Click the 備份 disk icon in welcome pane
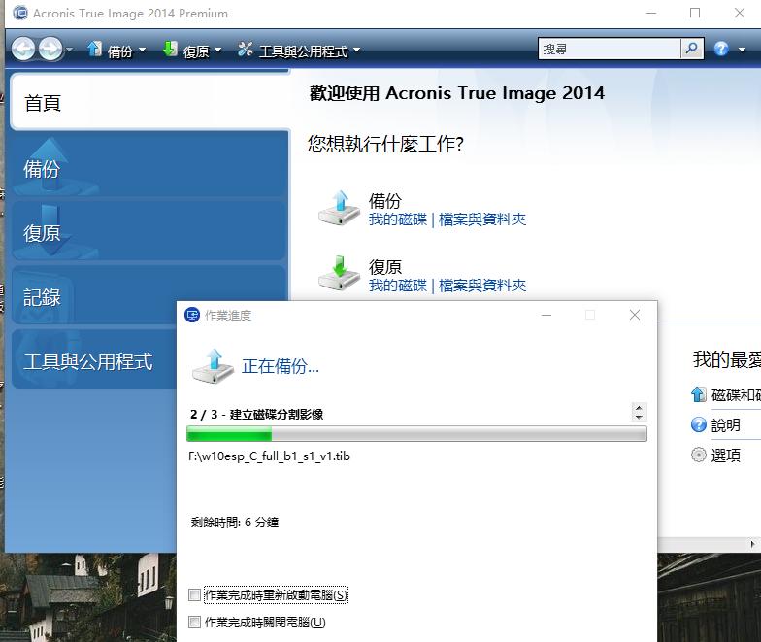Viewport: 761px width, 642px height. (340, 208)
